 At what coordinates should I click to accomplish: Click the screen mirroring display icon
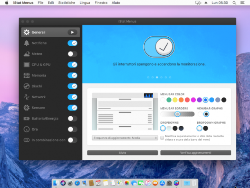[198, 3]
